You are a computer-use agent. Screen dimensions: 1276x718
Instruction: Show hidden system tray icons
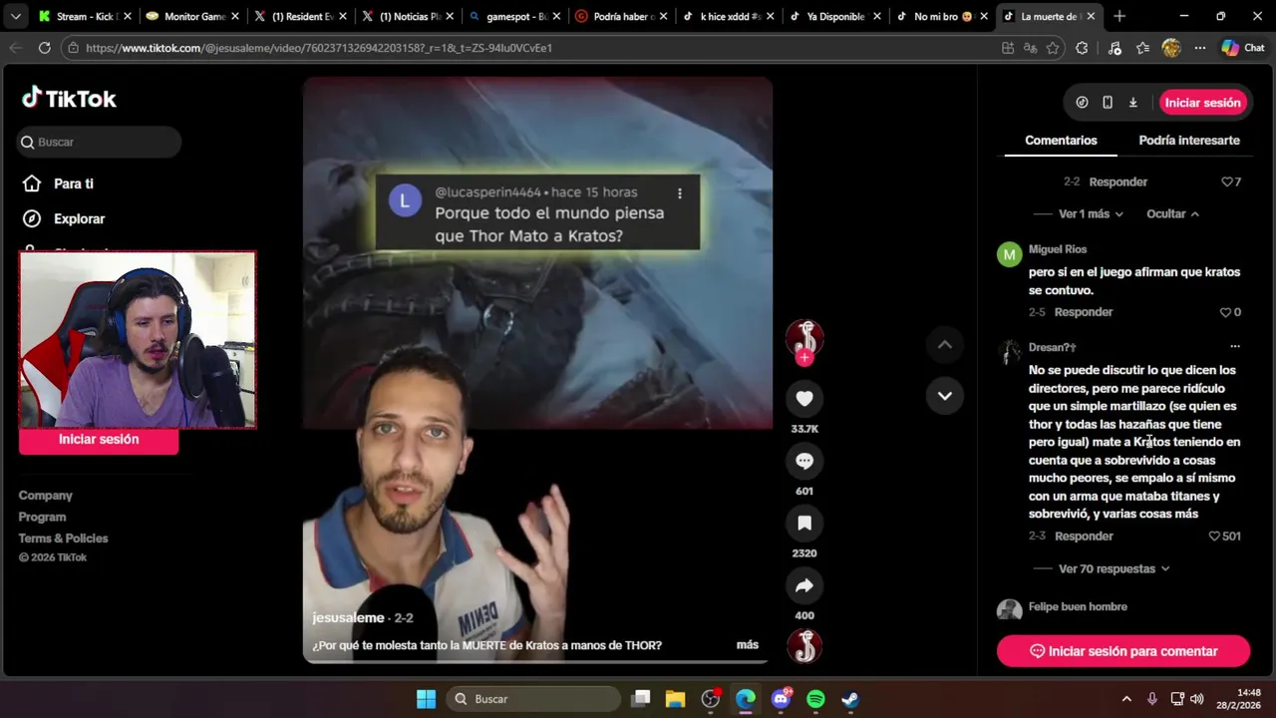coord(1126,699)
